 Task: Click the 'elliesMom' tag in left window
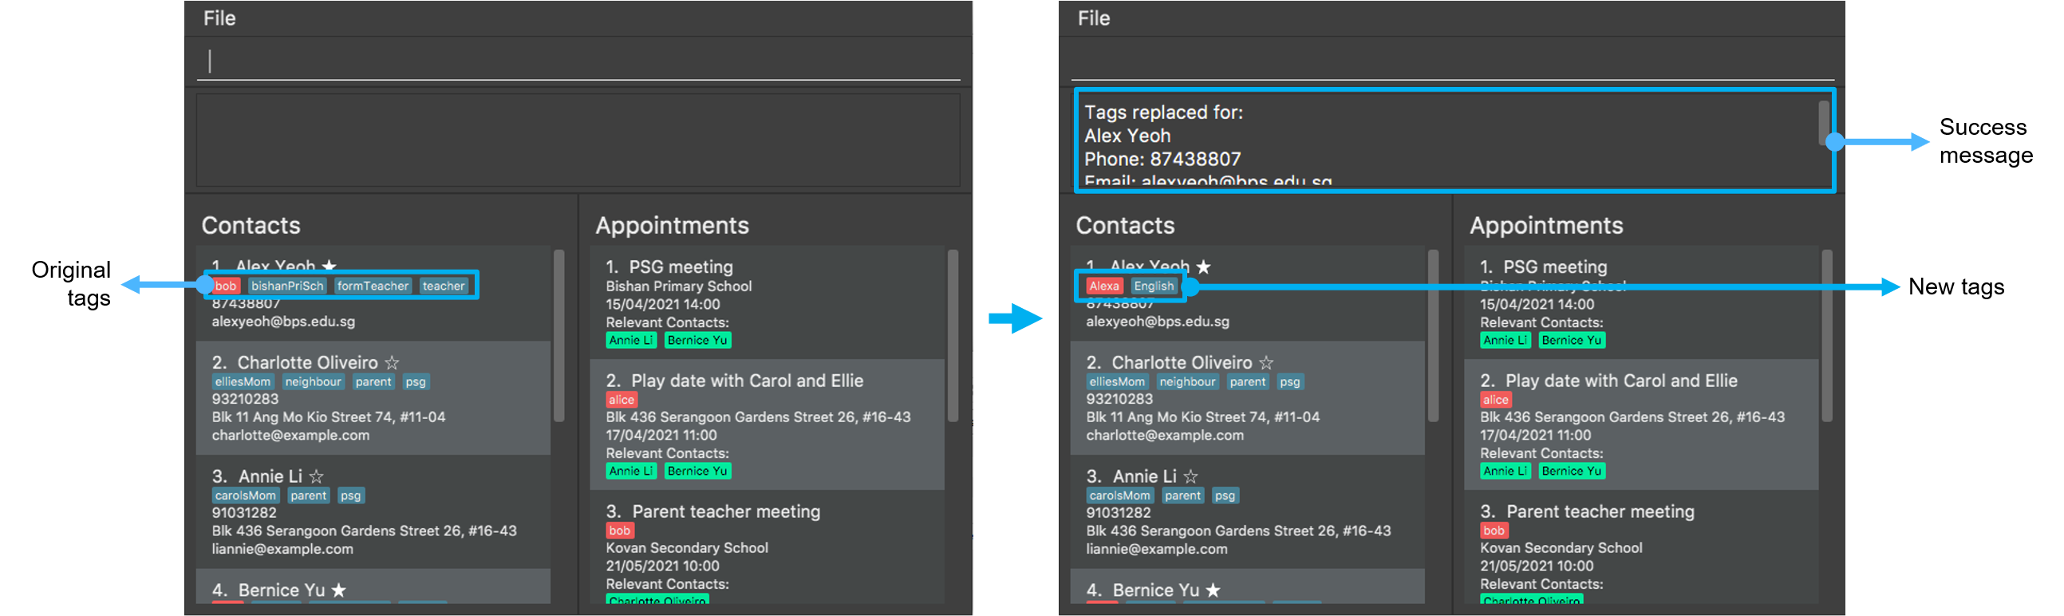pos(243,382)
